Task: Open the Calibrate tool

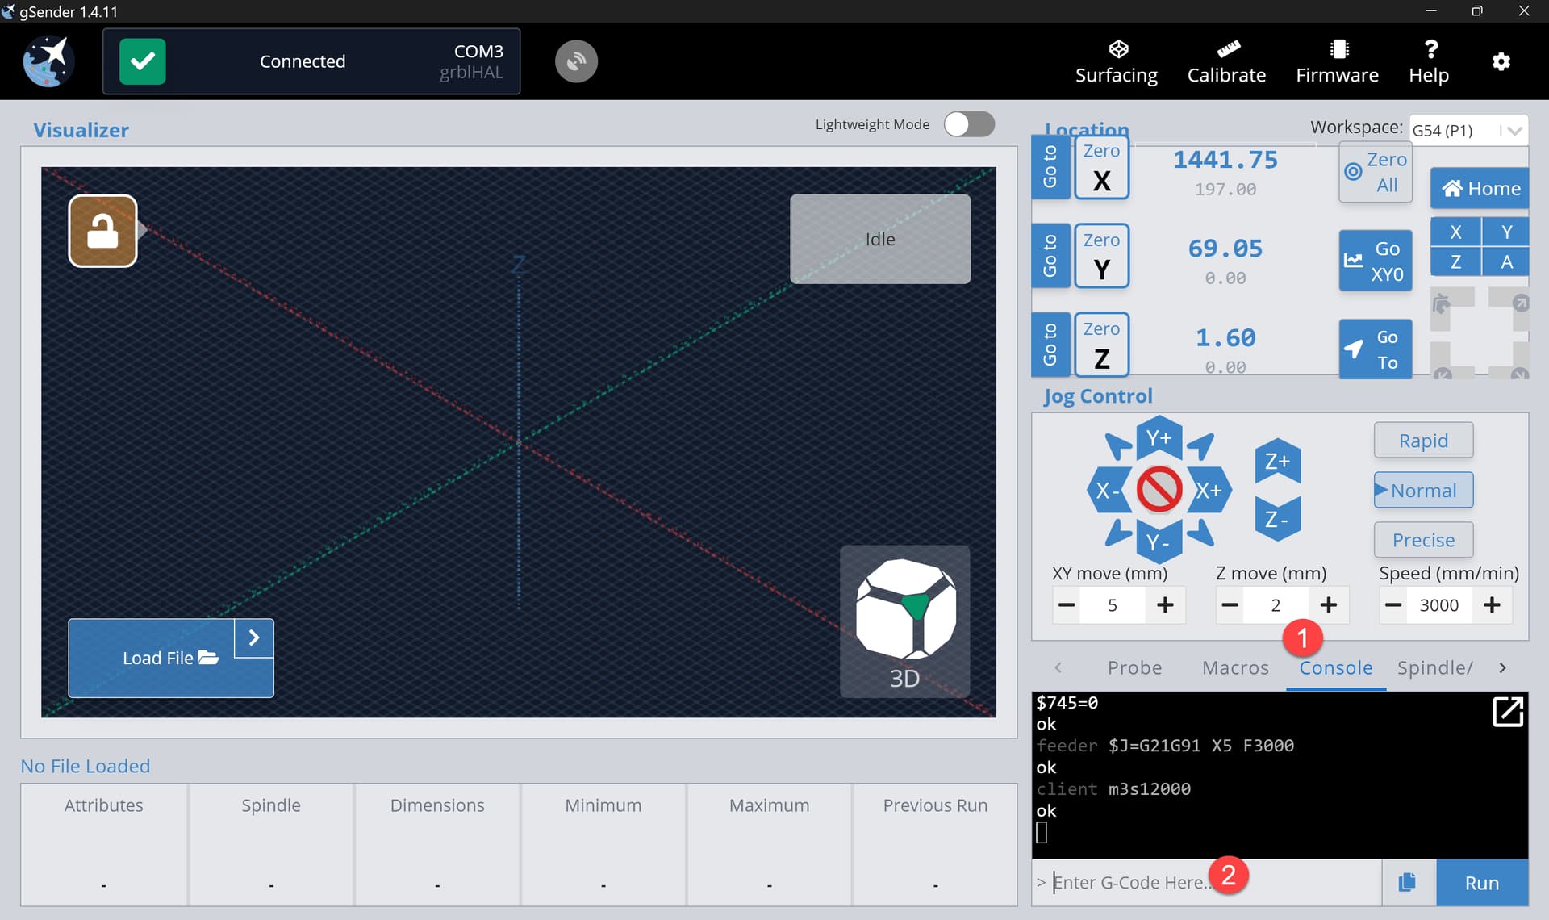Action: click(1226, 61)
